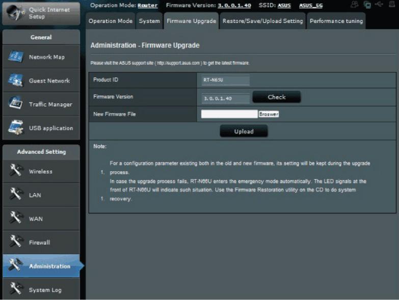Click the ASUS SSID link
399x300 pixels.
coord(284,5)
